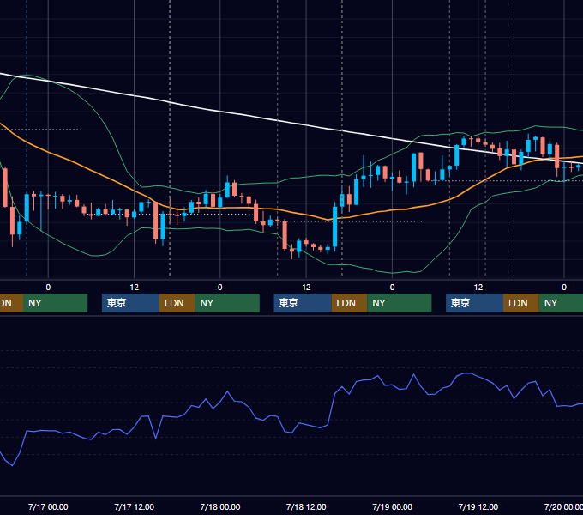Click the 7/19 00:00 date label
Image resolution: width=583 pixels, height=515 pixels.
pyautogui.click(x=393, y=506)
